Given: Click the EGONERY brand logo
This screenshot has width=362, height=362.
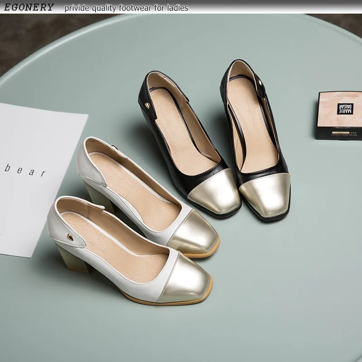Looking at the screenshot, I should 29,7.
